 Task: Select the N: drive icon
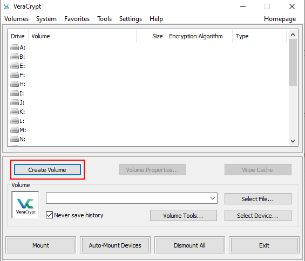point(15,139)
